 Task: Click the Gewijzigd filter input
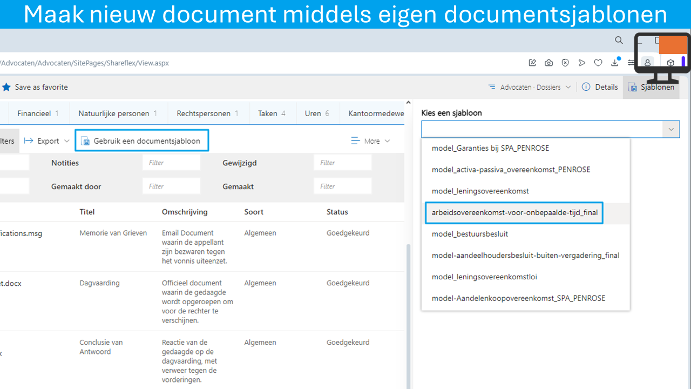pyautogui.click(x=343, y=163)
